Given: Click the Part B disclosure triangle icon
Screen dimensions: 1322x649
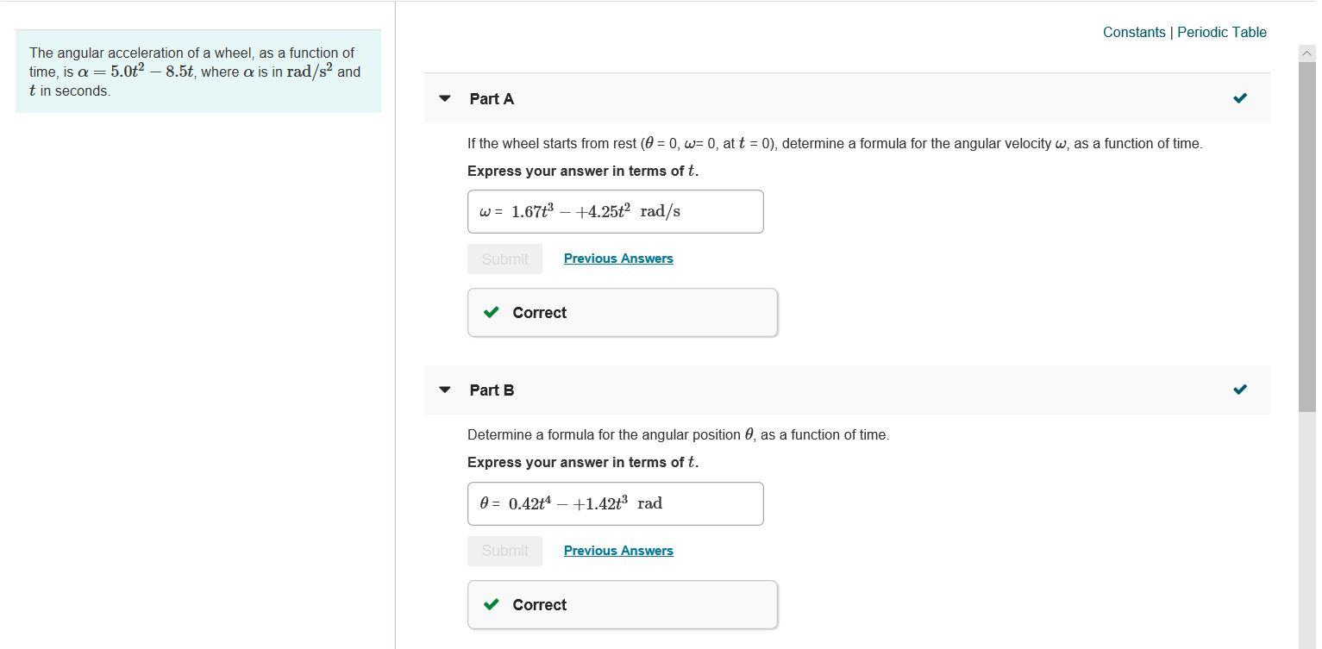Looking at the screenshot, I should click(443, 390).
